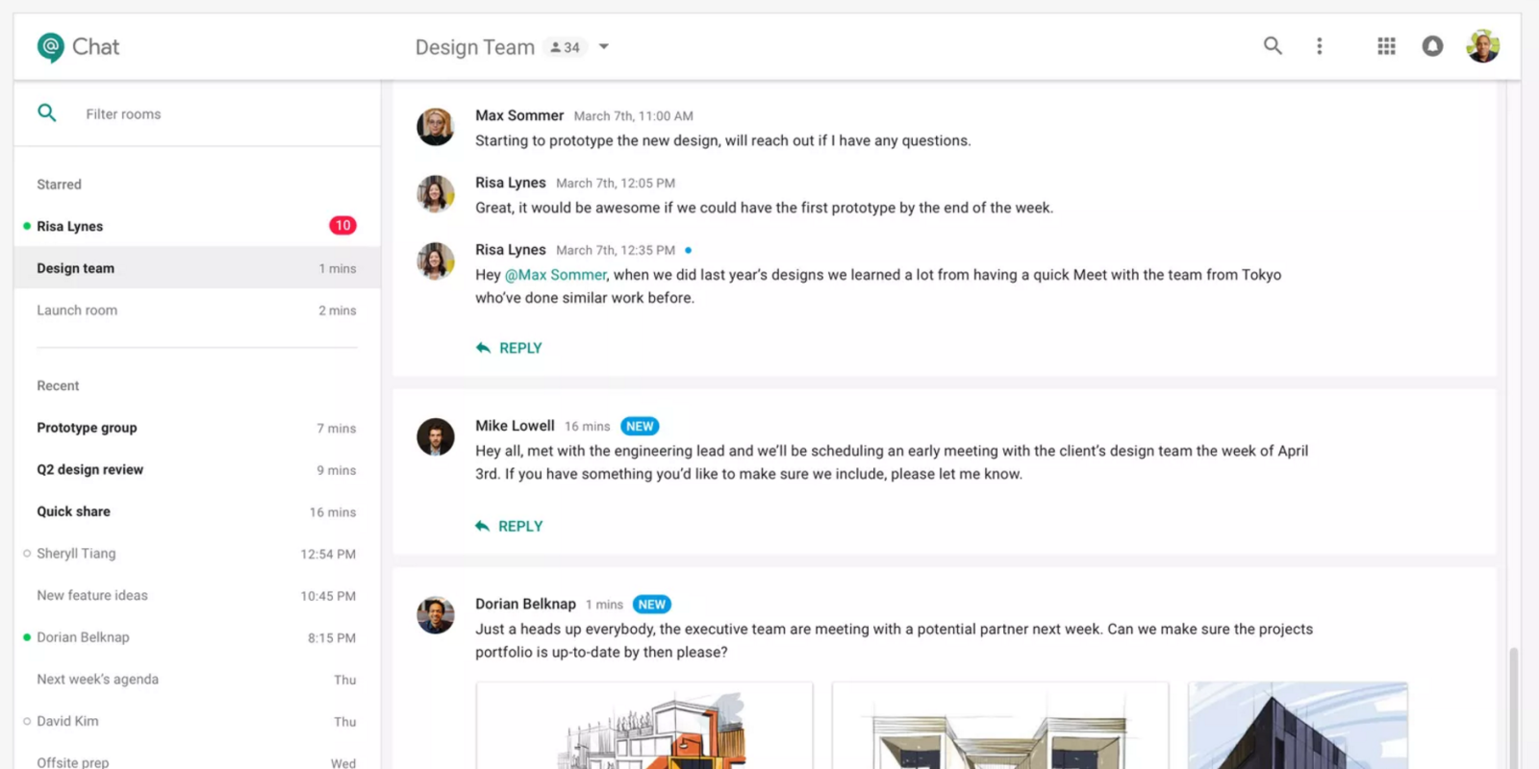Click the March 7th, 11:00 AM timestamp
The width and height of the screenshot is (1539, 769).
click(x=633, y=116)
